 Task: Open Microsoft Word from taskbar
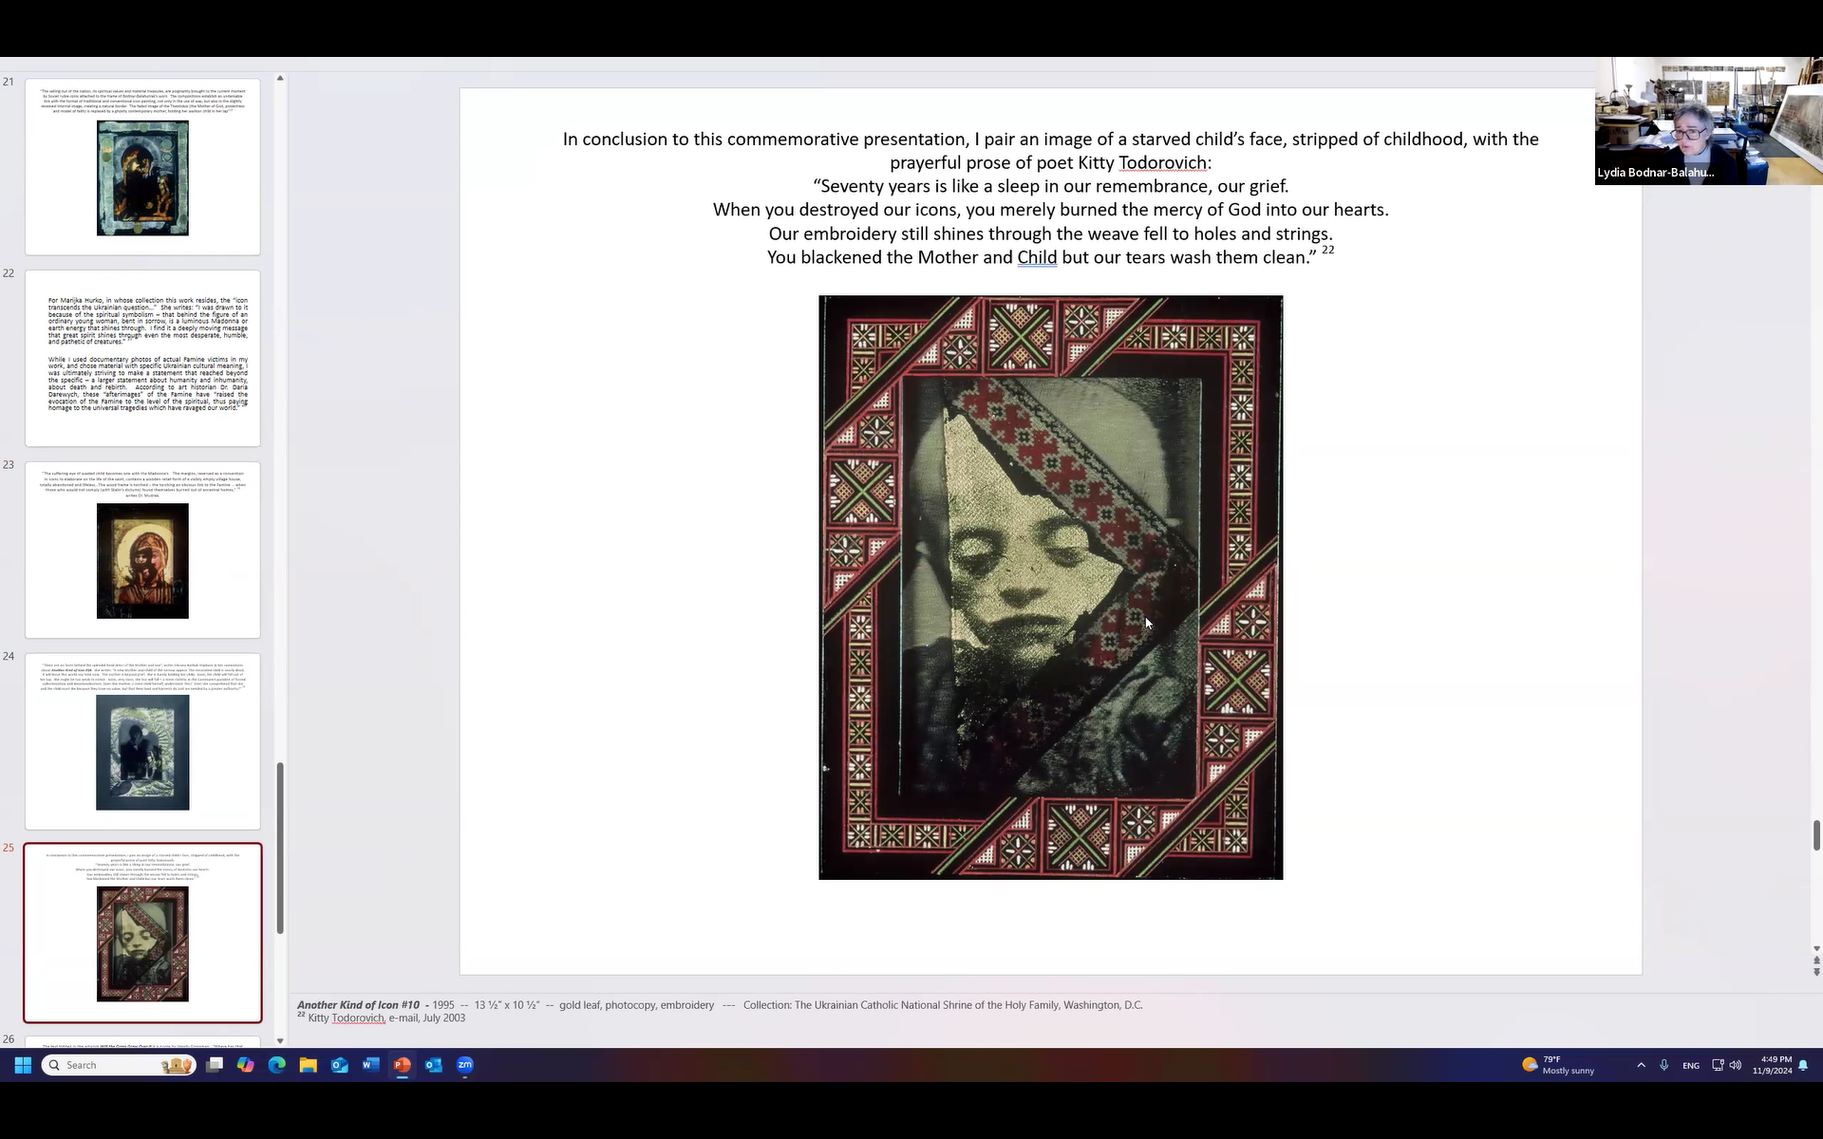[x=371, y=1065]
